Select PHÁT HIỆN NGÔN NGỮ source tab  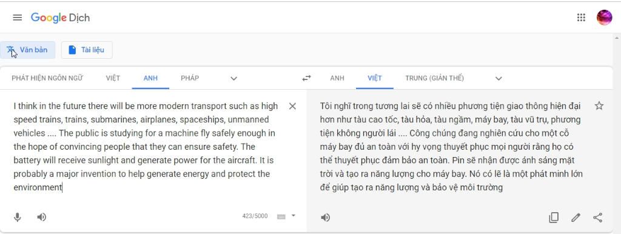pyautogui.click(x=47, y=78)
